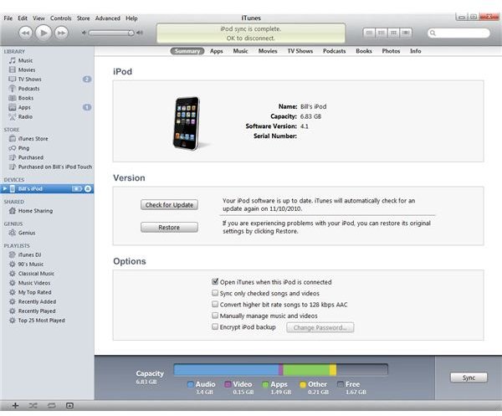The height and width of the screenshot is (416, 502).
Task: Open the Help menu
Action: 131,18
